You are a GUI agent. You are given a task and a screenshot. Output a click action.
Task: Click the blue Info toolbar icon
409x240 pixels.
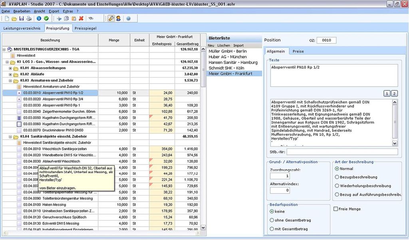[39, 18]
